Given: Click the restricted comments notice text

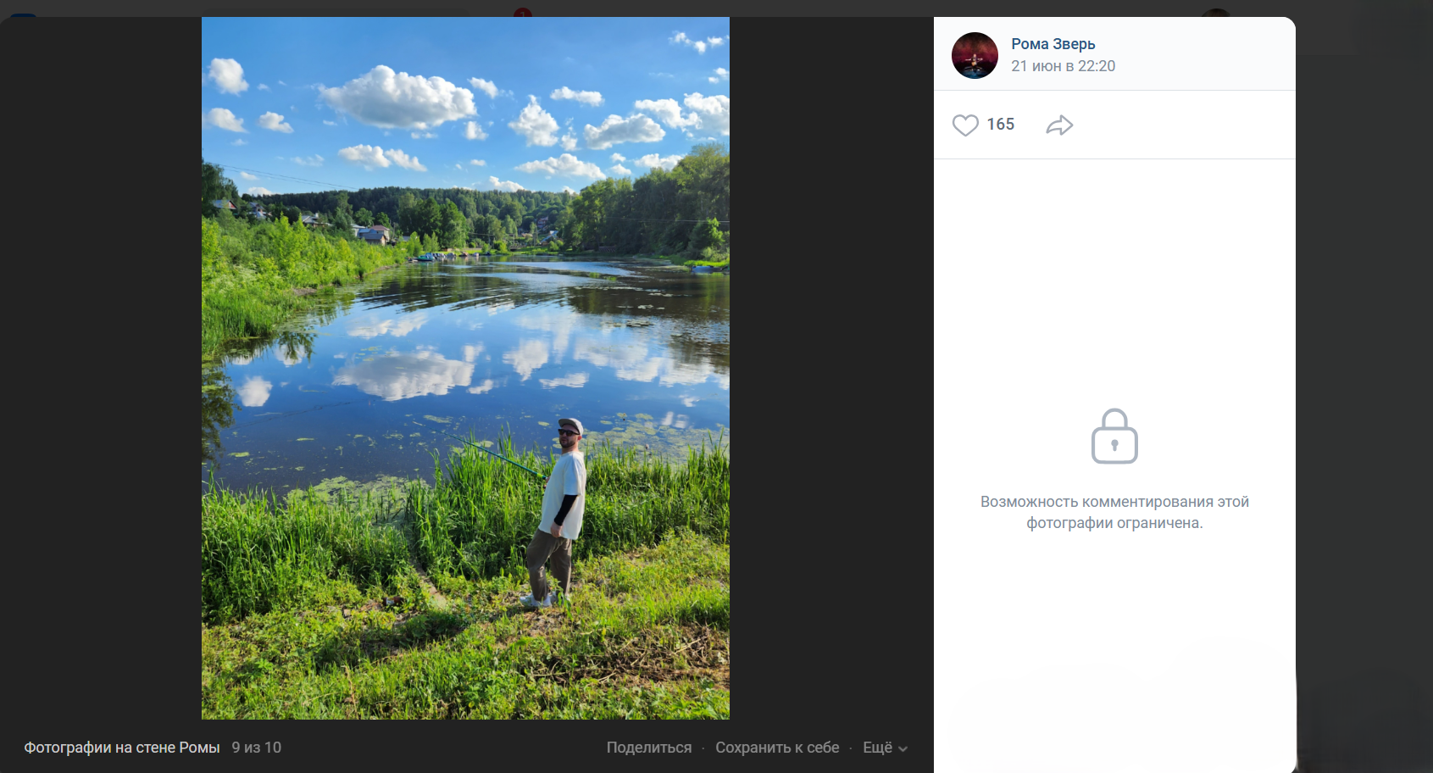Looking at the screenshot, I should click(1114, 512).
